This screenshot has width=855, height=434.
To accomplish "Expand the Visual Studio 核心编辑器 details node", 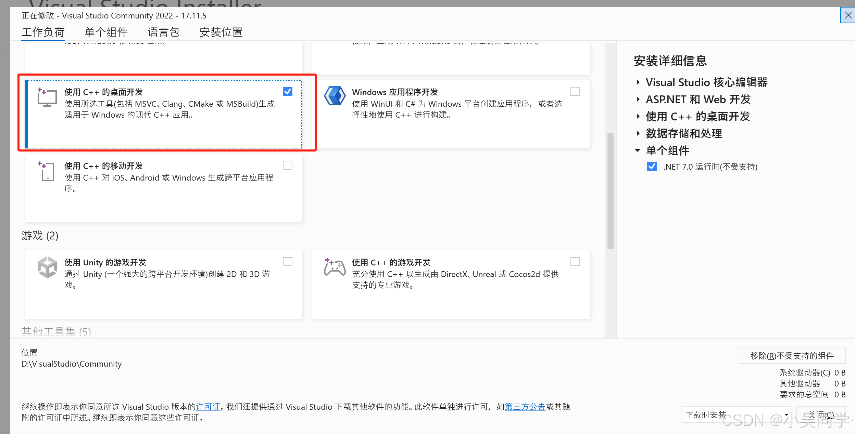I will pos(638,82).
